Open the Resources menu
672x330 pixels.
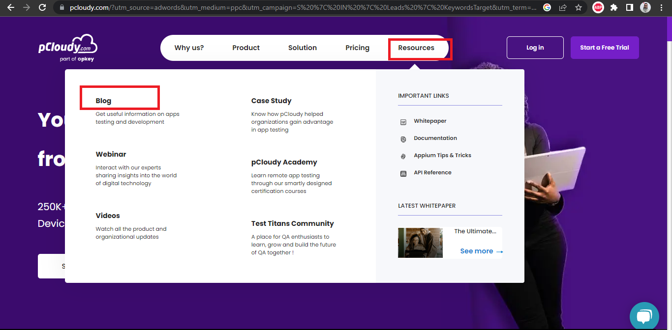click(416, 48)
